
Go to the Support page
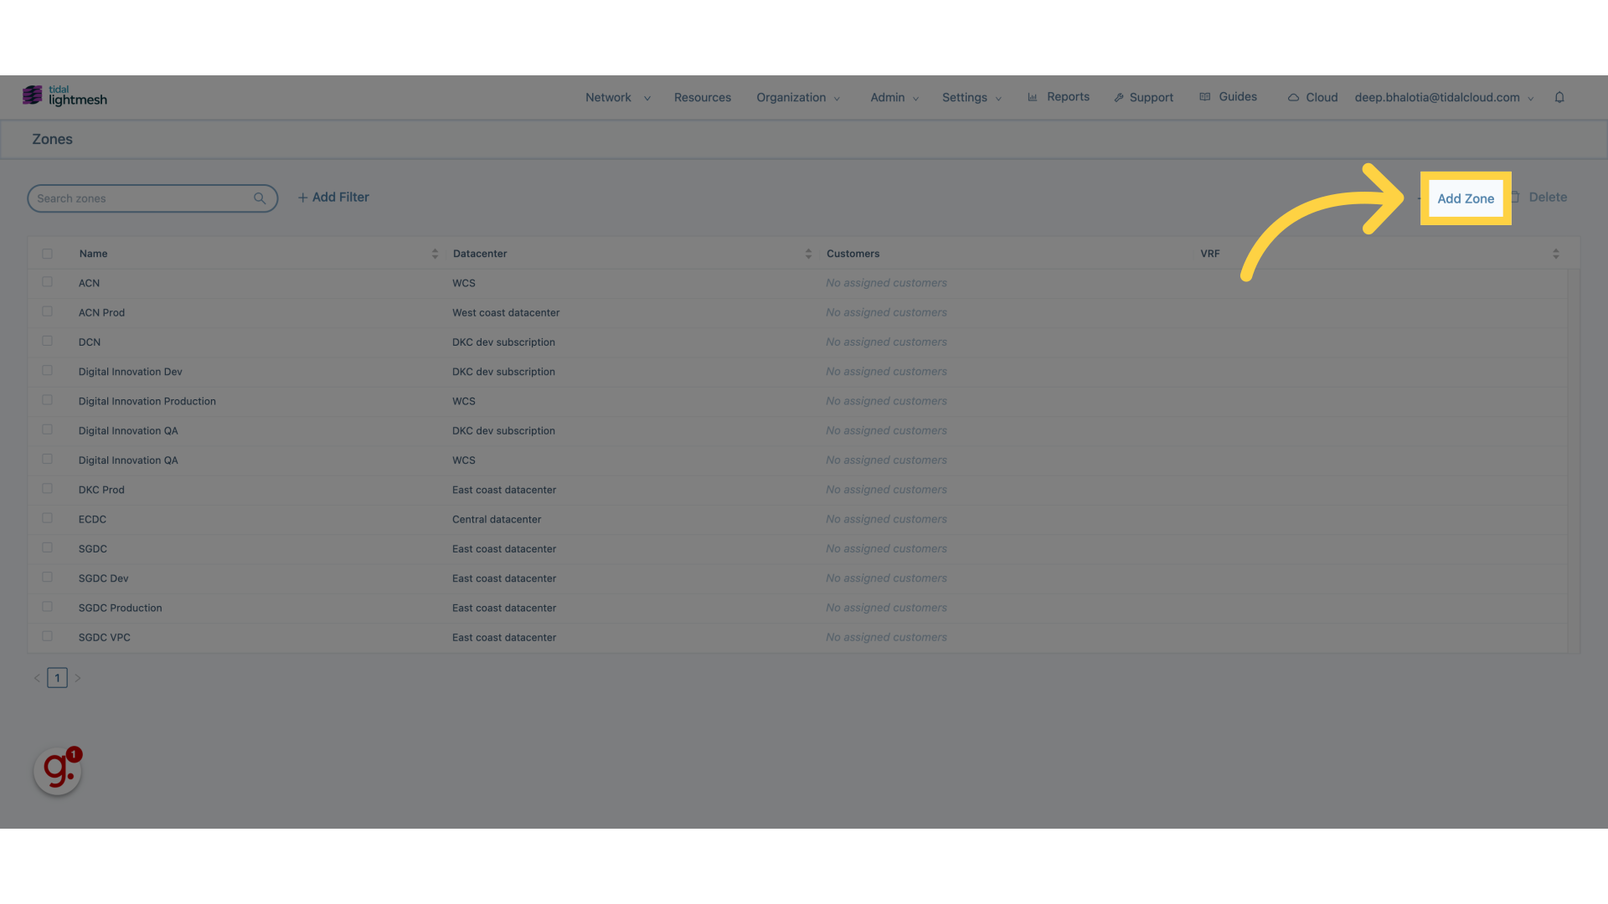(1143, 97)
